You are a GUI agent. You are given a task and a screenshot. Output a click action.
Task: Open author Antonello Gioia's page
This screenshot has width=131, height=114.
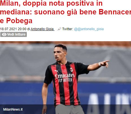point(42,29)
